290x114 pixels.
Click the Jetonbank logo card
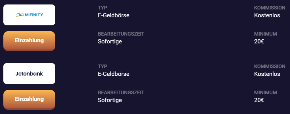coord(29,73)
